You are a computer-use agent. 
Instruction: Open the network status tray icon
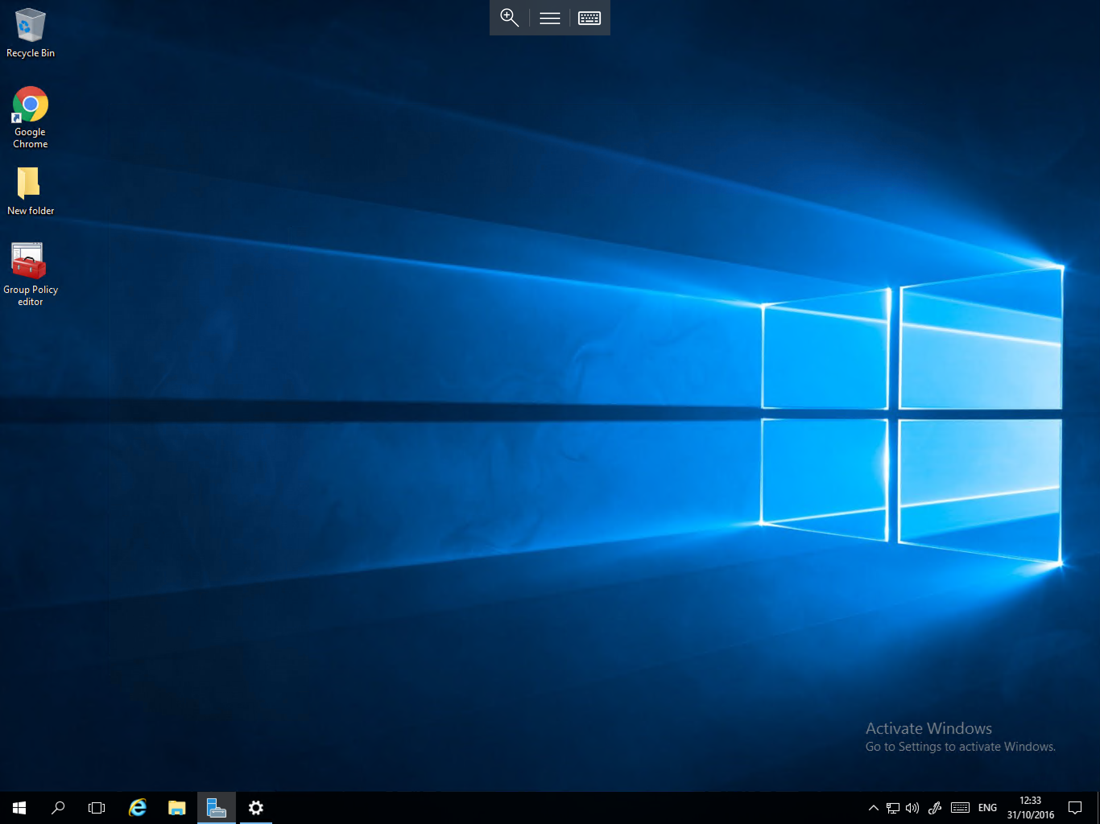tap(893, 808)
